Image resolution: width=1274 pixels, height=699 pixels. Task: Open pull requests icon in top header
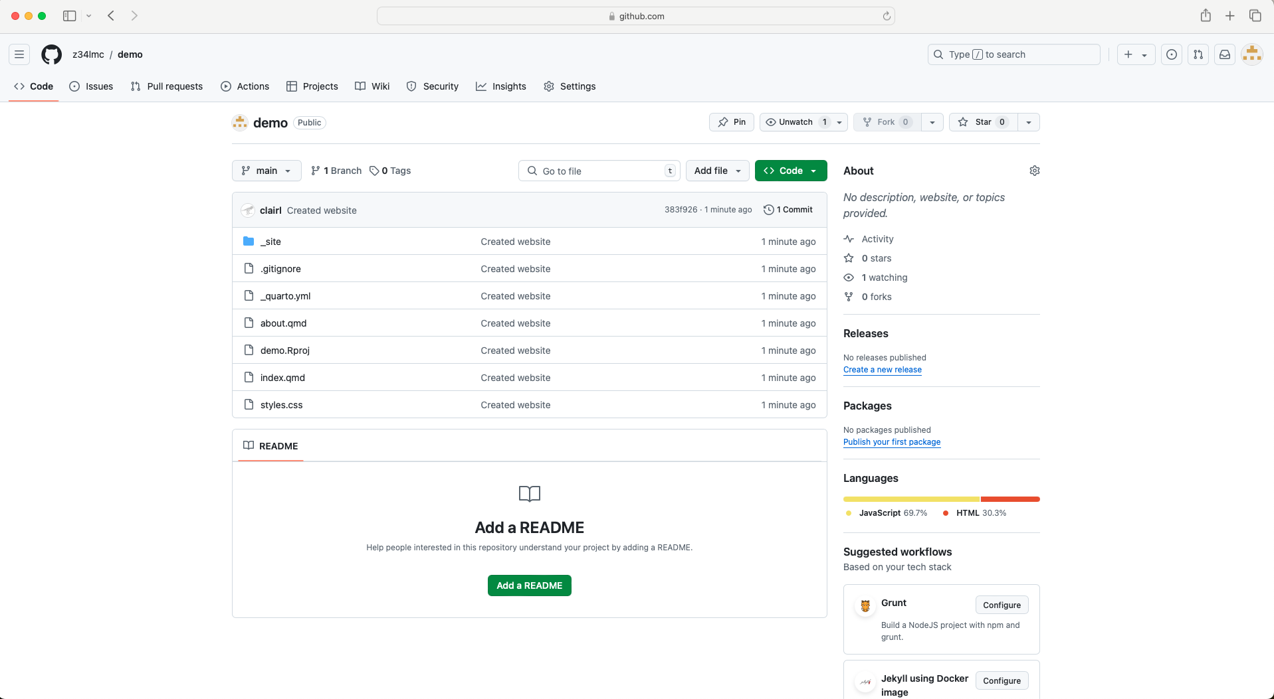[x=1198, y=54]
